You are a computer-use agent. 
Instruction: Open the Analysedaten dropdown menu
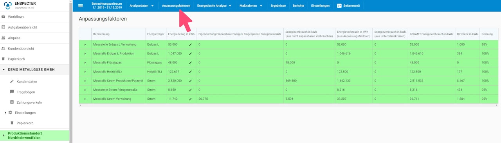pos(142,6)
